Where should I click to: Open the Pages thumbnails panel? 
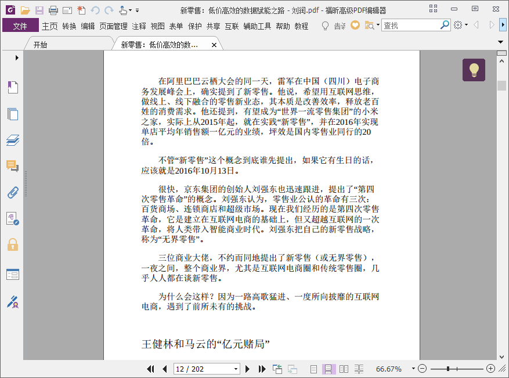click(13, 114)
